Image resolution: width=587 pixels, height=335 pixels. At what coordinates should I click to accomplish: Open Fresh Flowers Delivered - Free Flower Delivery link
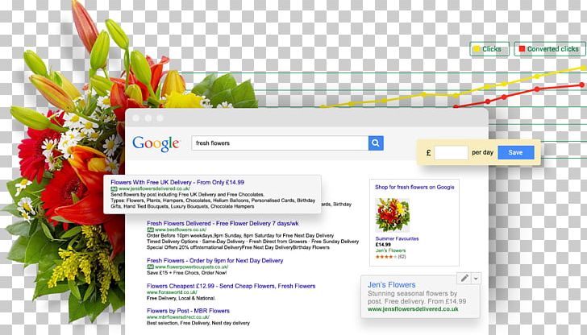tap(223, 223)
